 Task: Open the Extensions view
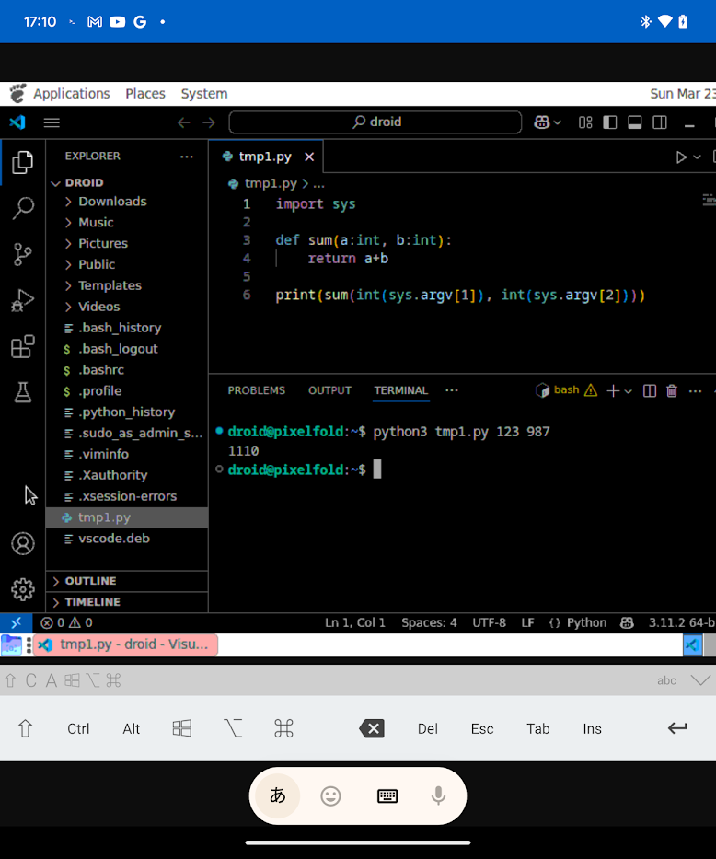(22, 346)
